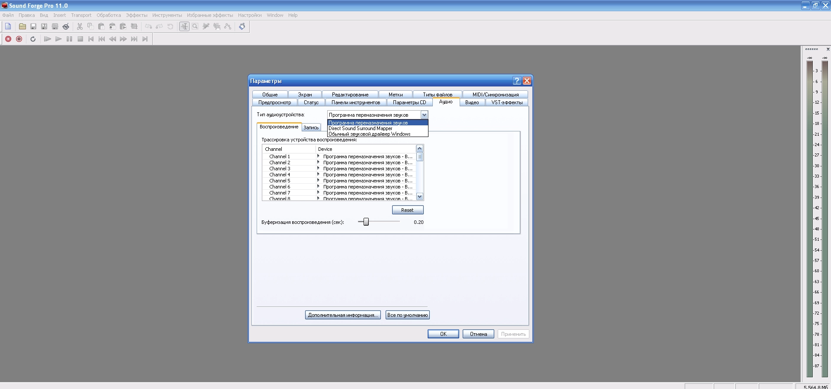Choose highlighted Программа переназначения звуков list option
This screenshot has width=831, height=389.
[x=378, y=123]
